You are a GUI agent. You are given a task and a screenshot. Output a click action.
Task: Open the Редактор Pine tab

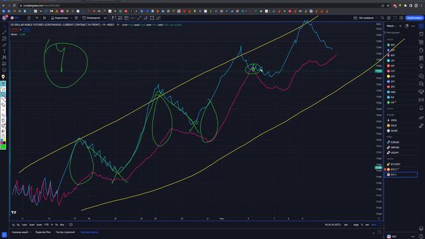click(42, 232)
